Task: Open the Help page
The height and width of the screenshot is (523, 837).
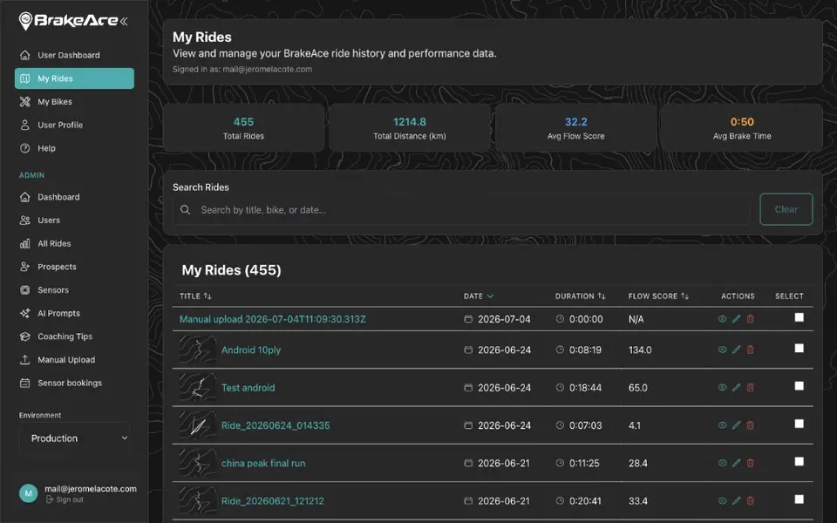Action: (74, 148)
